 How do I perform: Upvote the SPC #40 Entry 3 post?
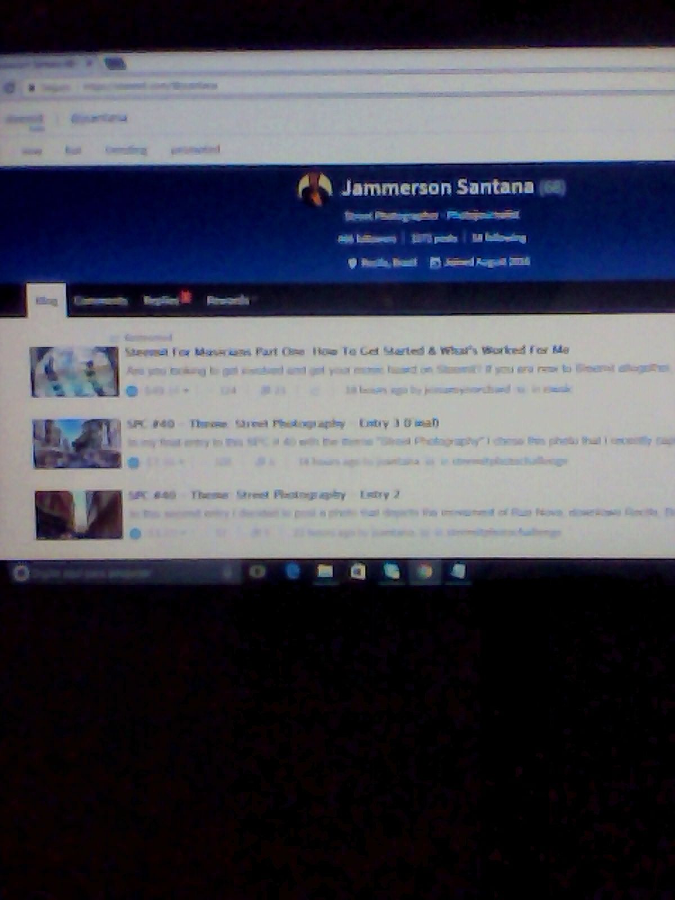click(x=133, y=462)
